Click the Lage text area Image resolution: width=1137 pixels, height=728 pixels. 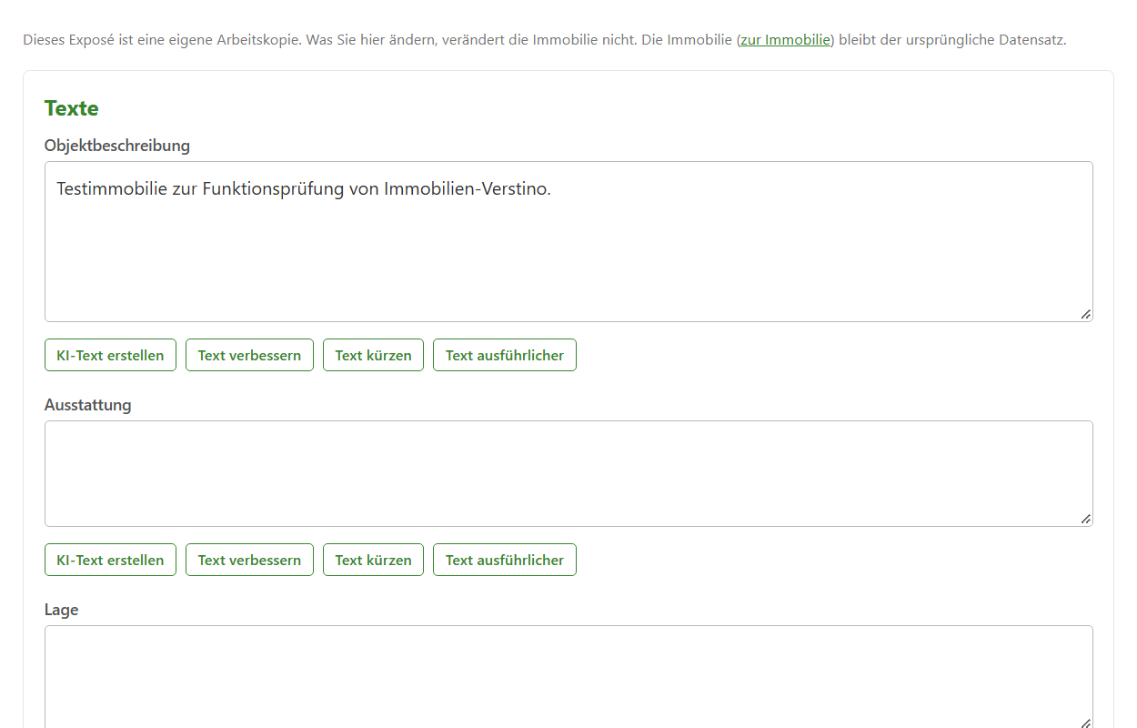point(568,677)
